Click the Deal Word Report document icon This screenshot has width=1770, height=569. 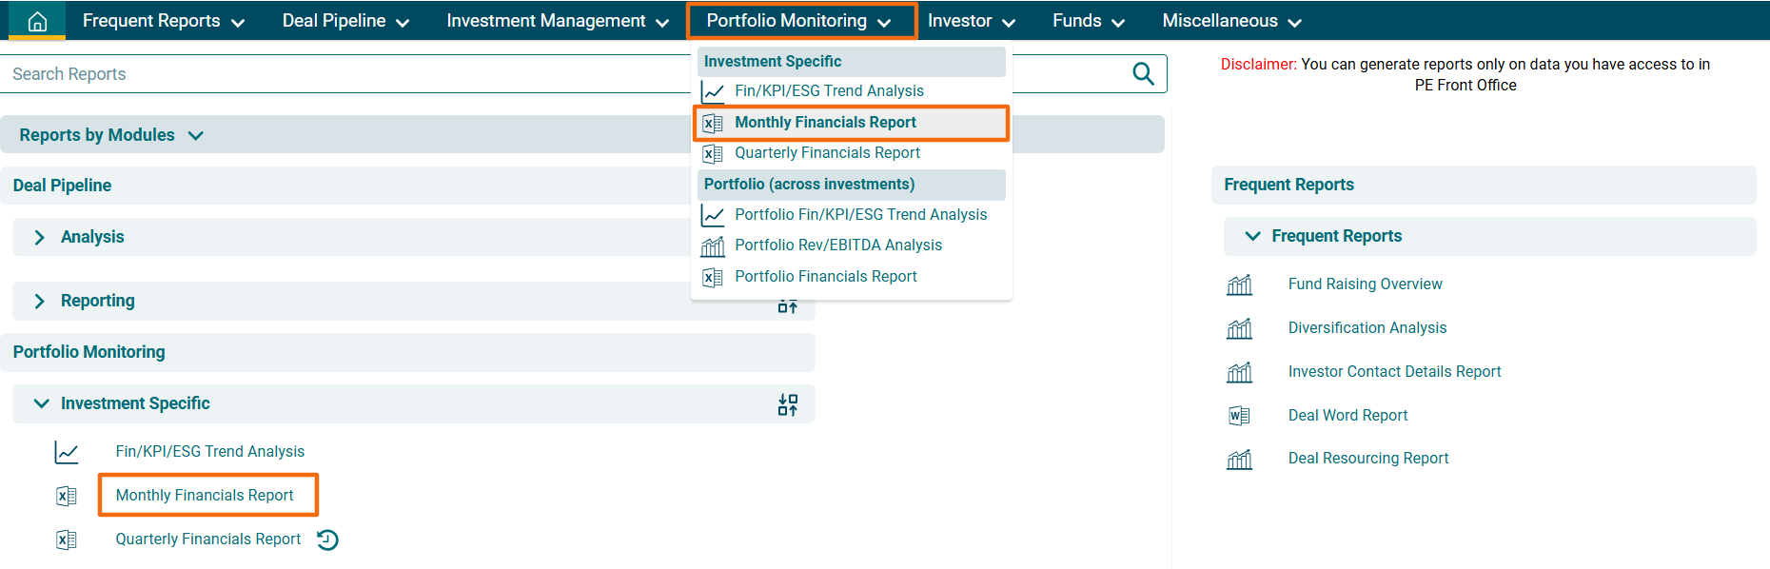(x=1239, y=416)
